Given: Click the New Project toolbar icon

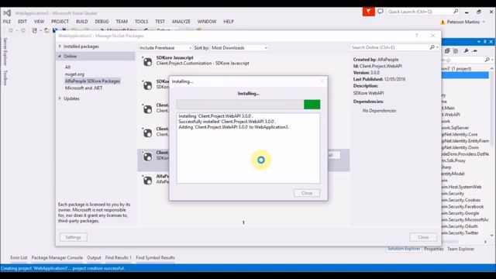Looking at the screenshot, I should point(34,30).
